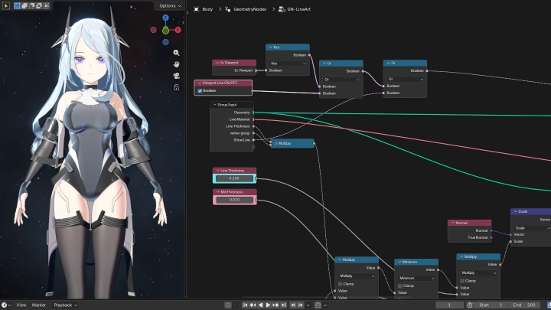Open the Not operation dropdown
Image resolution: width=551 pixels, height=310 pixels.
288,64
